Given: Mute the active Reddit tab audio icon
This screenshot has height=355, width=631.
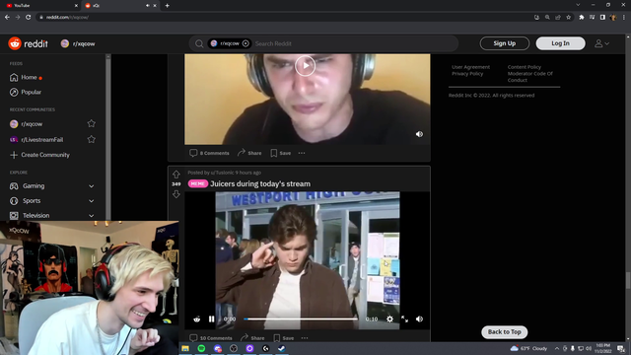Looking at the screenshot, I should pos(147,6).
